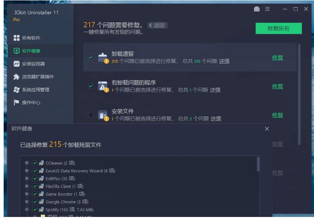Expand the Google Chrome tree node

pos(27,202)
